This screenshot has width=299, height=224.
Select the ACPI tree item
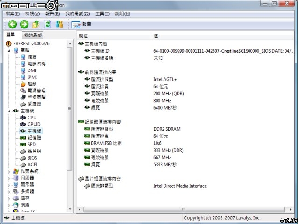(x=29, y=165)
